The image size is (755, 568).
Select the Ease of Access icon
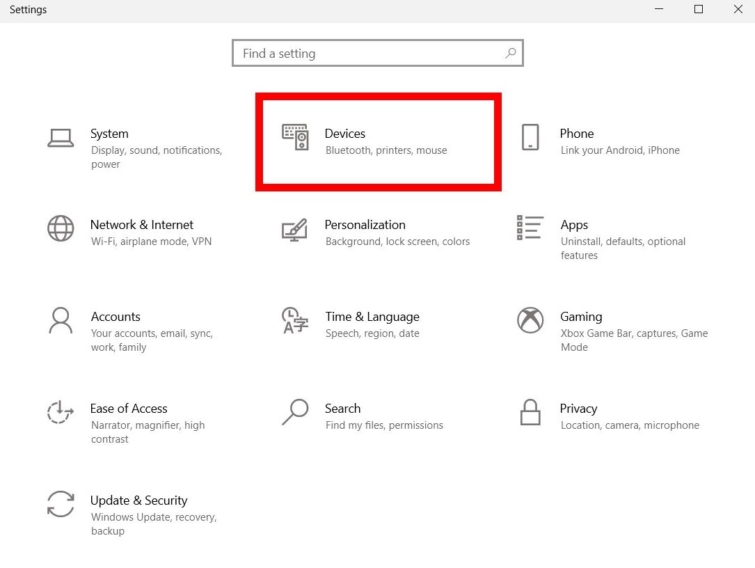[61, 412]
